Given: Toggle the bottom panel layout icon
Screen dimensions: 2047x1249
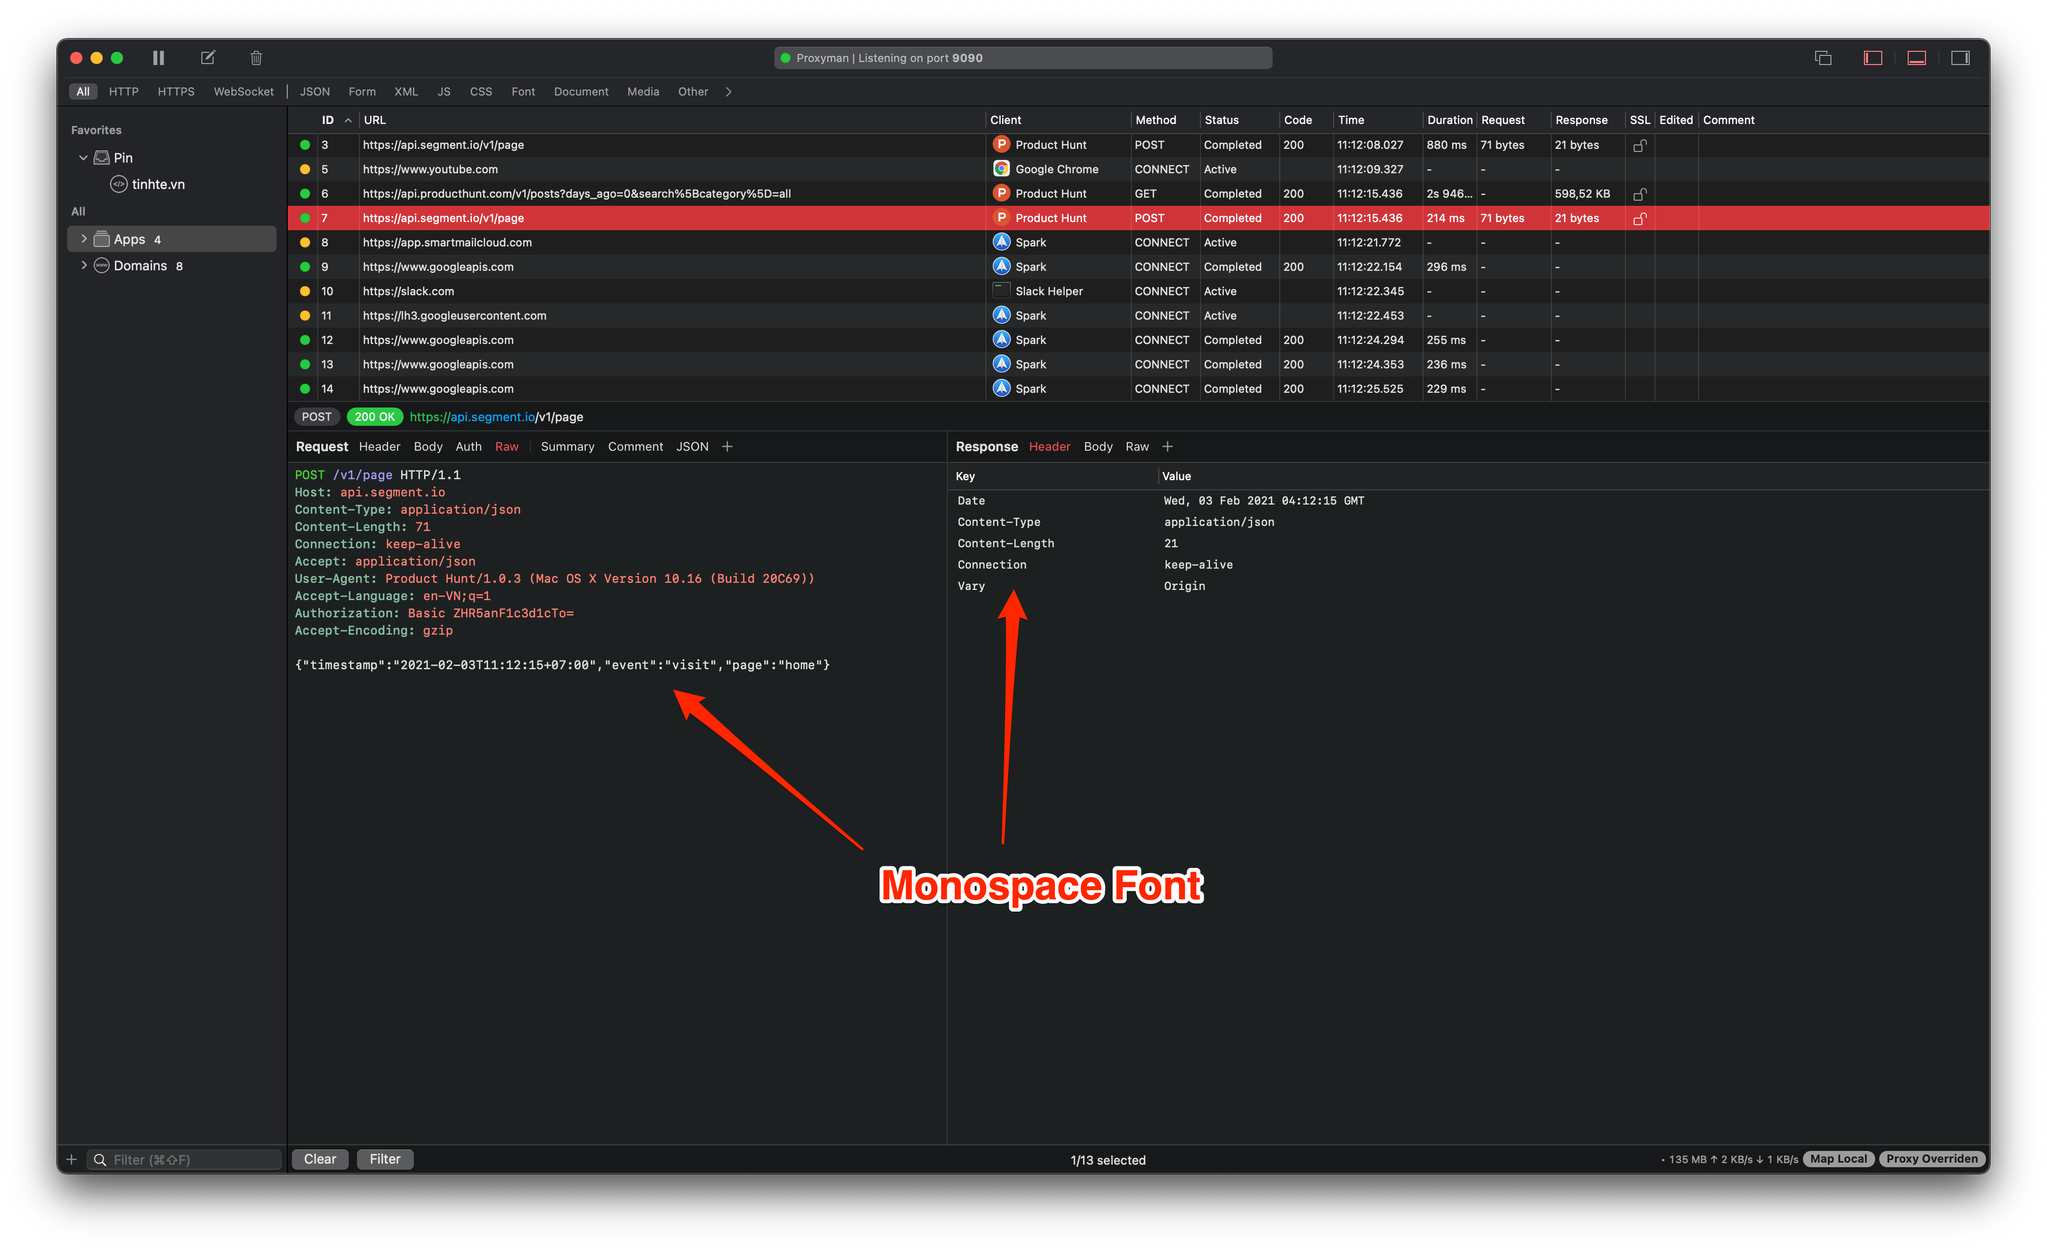Looking at the screenshot, I should pyautogui.click(x=1916, y=57).
